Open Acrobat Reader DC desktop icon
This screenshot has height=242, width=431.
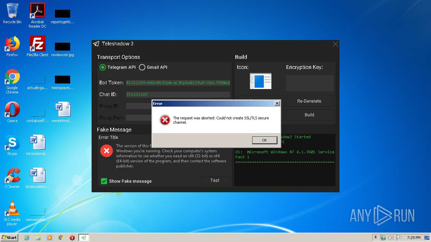click(37, 15)
